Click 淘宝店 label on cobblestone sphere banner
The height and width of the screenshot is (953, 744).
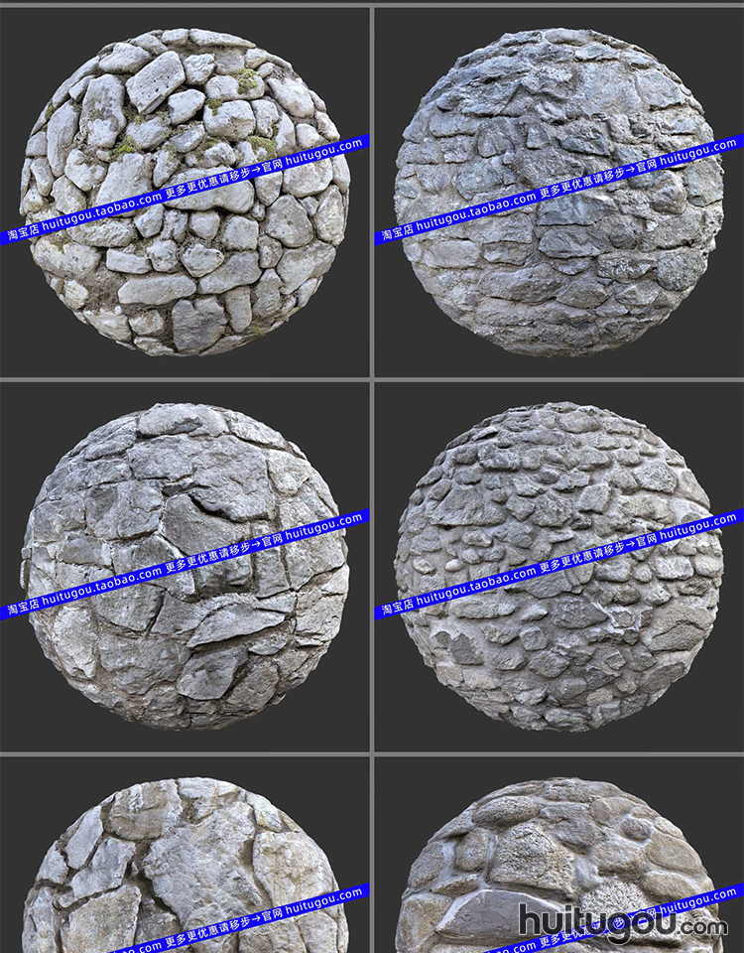tap(398, 606)
